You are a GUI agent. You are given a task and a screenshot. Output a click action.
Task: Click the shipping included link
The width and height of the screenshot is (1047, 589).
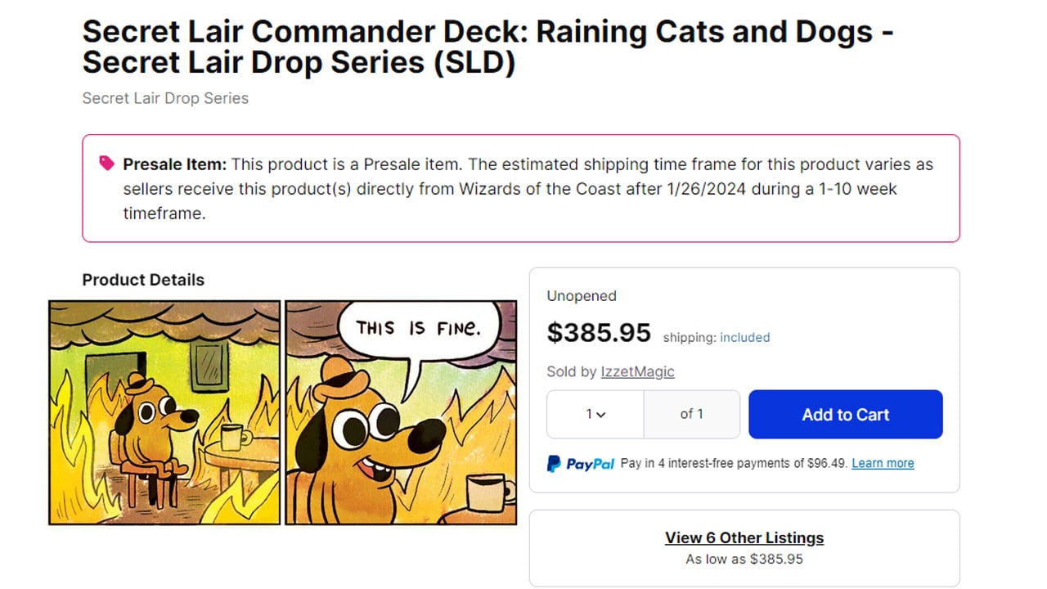[744, 337]
